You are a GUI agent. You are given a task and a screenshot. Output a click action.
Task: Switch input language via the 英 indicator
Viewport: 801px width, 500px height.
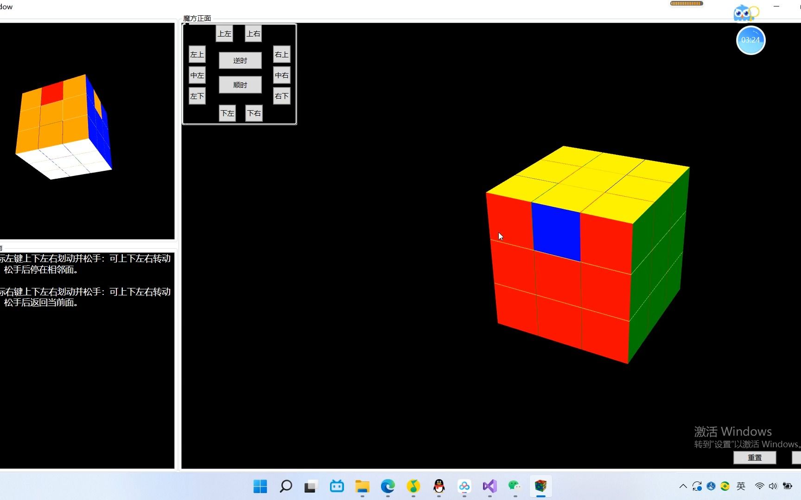point(741,486)
